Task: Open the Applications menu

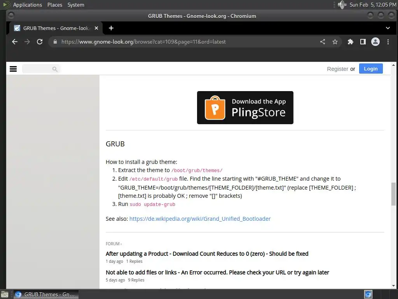Action: coord(28,5)
